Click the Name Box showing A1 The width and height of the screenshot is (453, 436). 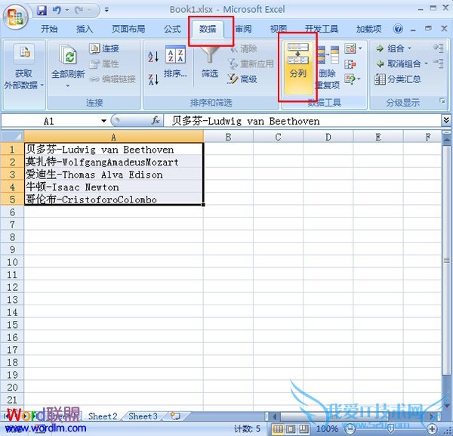(x=51, y=121)
